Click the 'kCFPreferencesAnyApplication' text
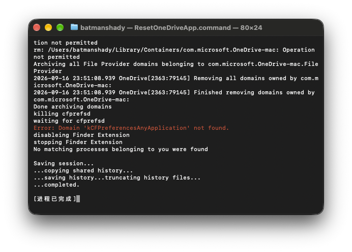Screen dimensions: 352x252 137,128
